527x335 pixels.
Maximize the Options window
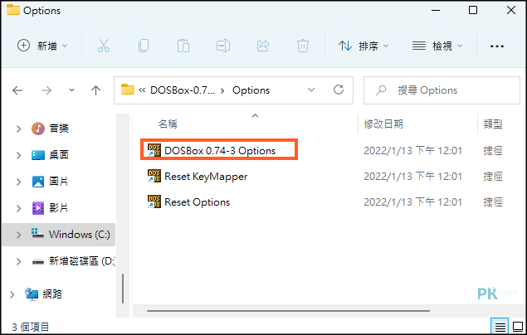pos(473,10)
